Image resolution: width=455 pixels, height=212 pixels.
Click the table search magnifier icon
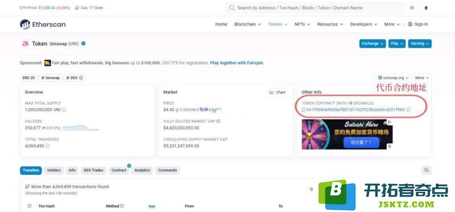[426, 171]
